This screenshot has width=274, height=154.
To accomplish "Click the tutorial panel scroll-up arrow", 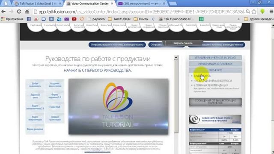I will [x=176, y=57].
